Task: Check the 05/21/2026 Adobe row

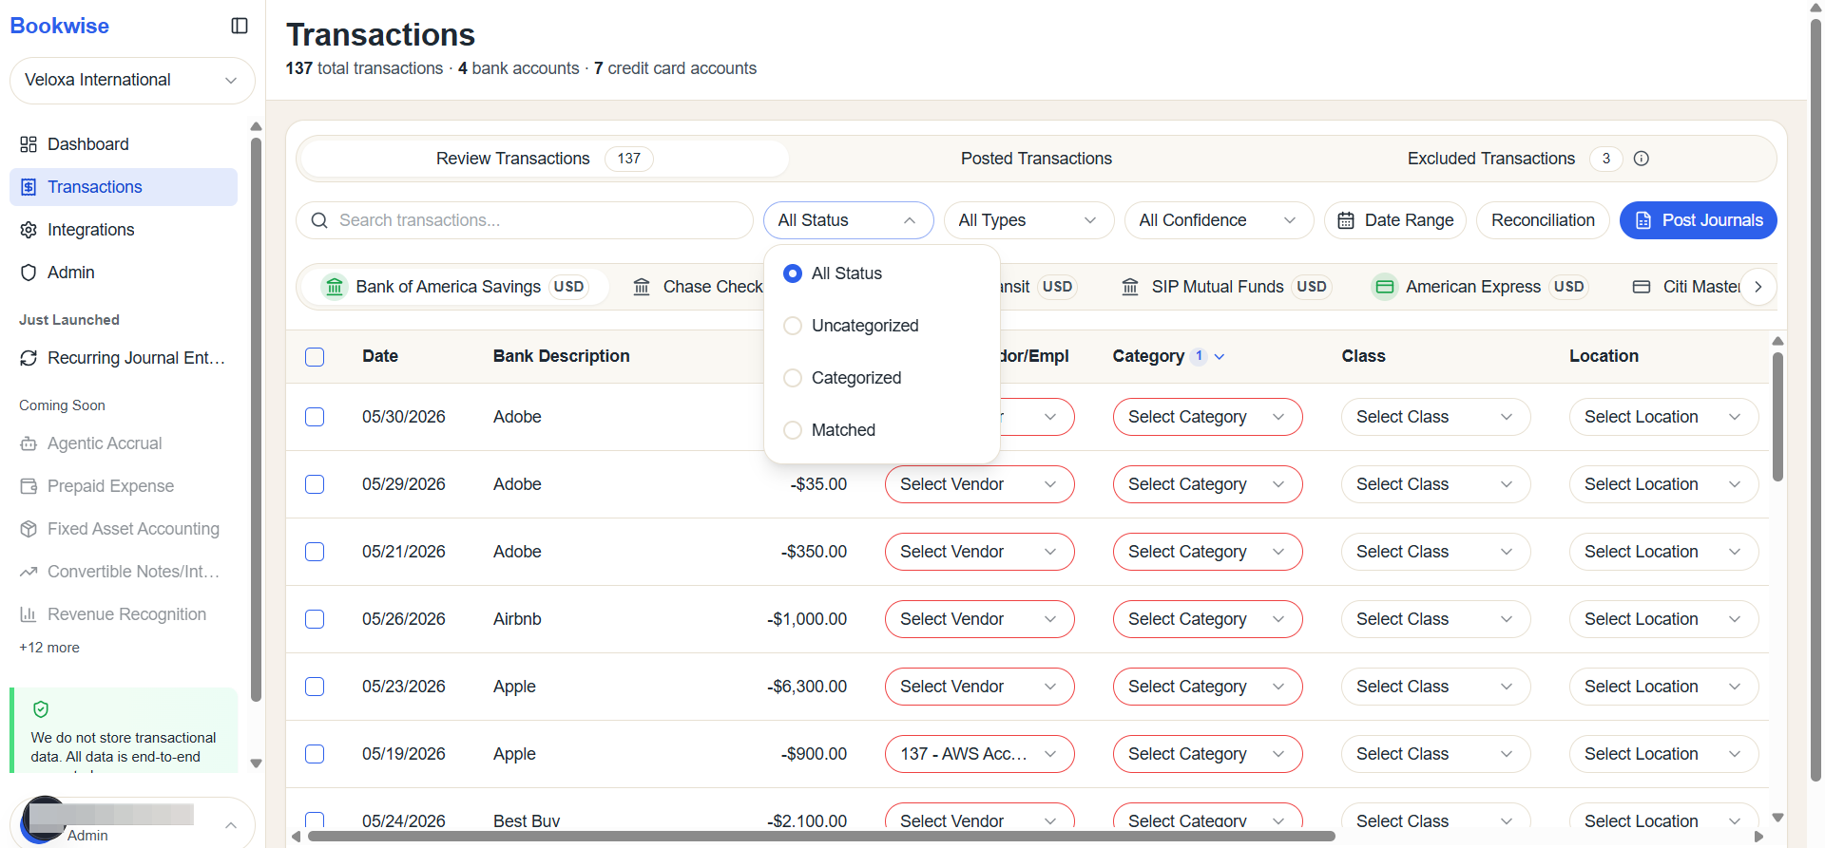Action: (315, 552)
